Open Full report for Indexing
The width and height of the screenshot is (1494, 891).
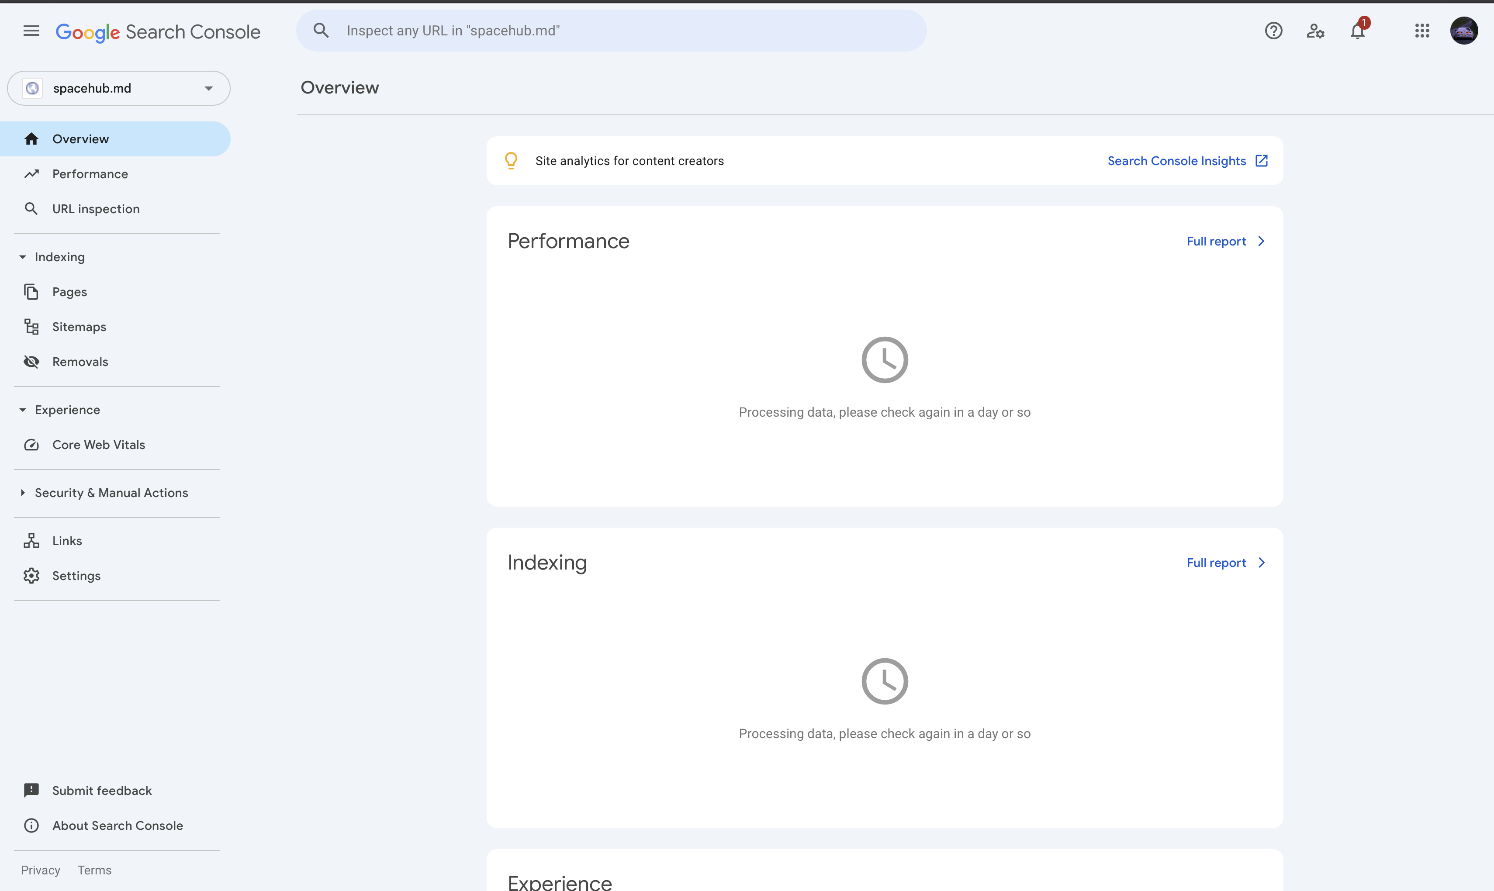(x=1216, y=563)
